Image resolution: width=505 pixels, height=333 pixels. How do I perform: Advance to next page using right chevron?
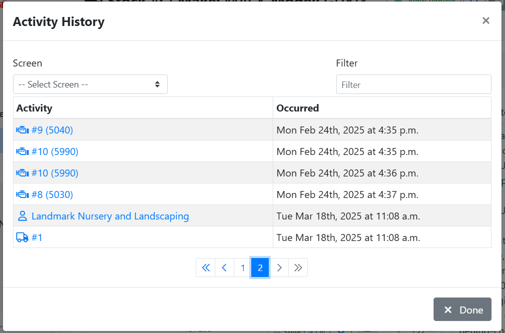tap(279, 267)
